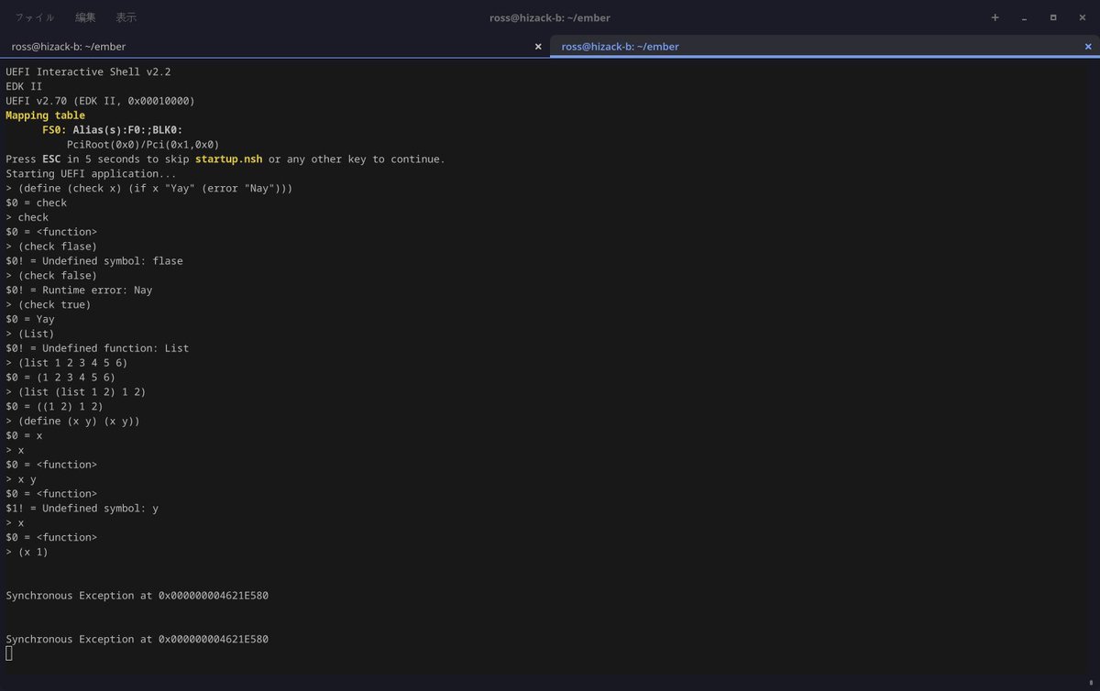Image resolution: width=1100 pixels, height=691 pixels.
Task: Open the ファイル menu
Action: point(34,17)
